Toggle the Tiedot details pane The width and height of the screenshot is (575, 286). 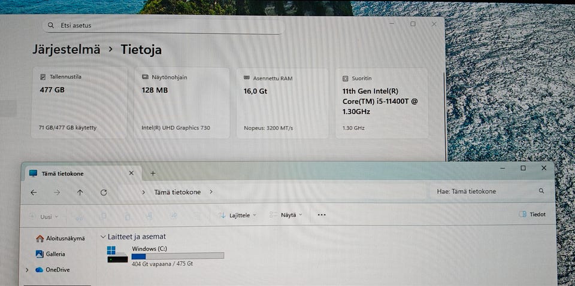532,214
